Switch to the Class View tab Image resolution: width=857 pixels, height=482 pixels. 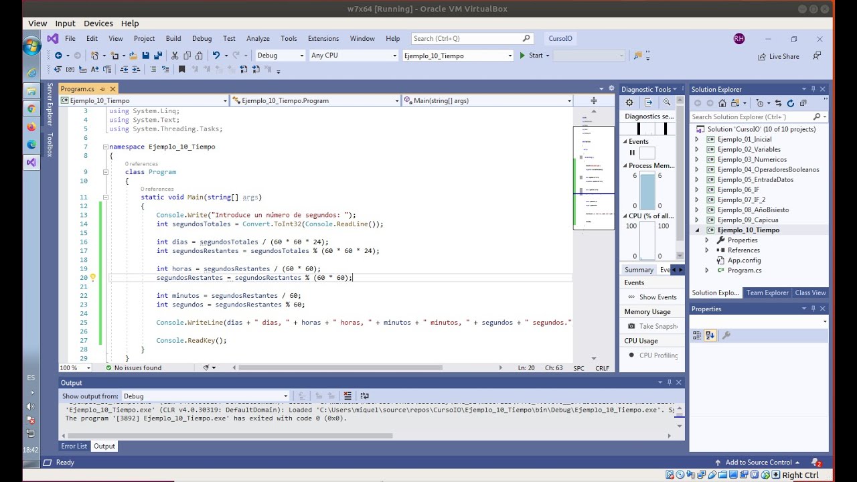[810, 293]
